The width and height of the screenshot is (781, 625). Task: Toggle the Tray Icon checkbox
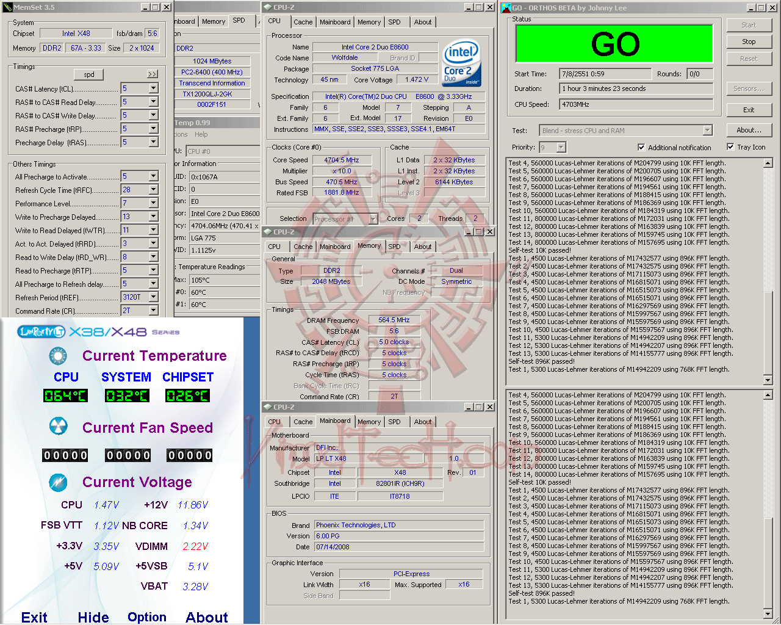coord(730,146)
